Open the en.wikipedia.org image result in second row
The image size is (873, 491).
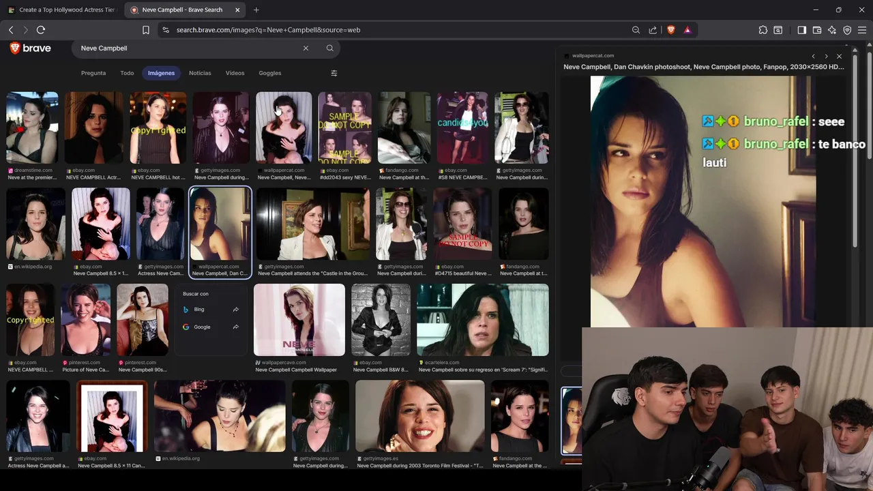click(35, 224)
